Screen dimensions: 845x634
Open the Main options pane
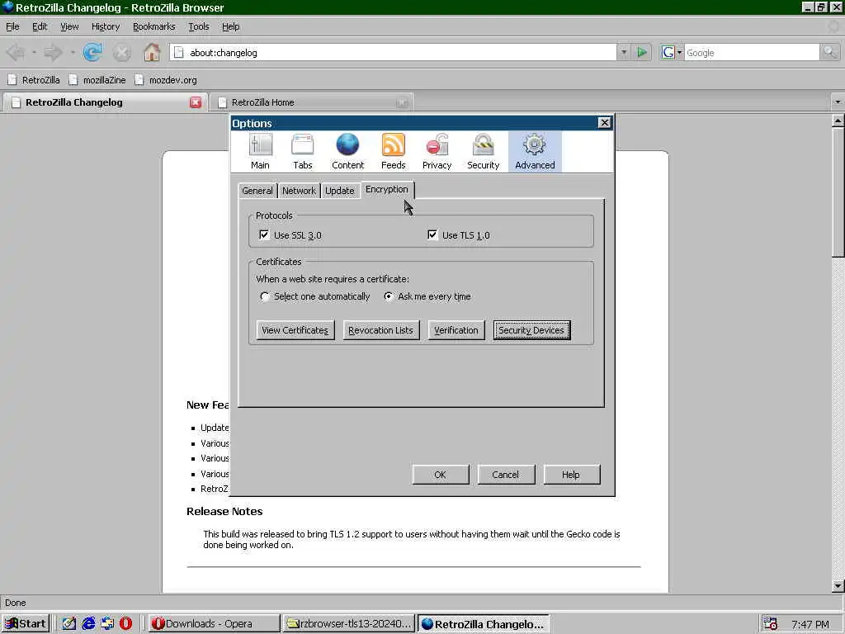pos(260,152)
